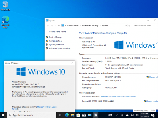
Task: Click the System window title bar icon
Action: tap(47, 20)
